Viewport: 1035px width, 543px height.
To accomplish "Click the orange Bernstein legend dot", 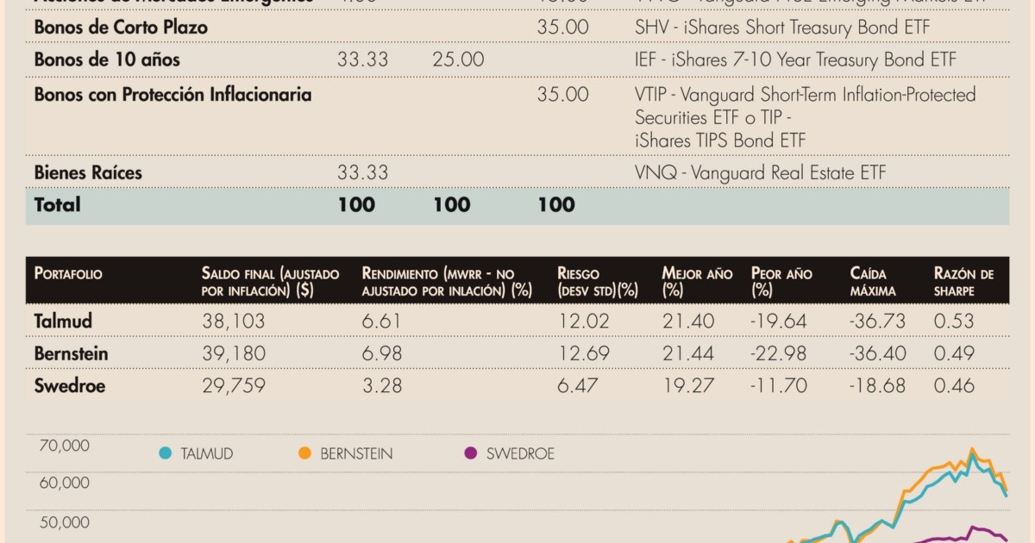I will [x=304, y=452].
